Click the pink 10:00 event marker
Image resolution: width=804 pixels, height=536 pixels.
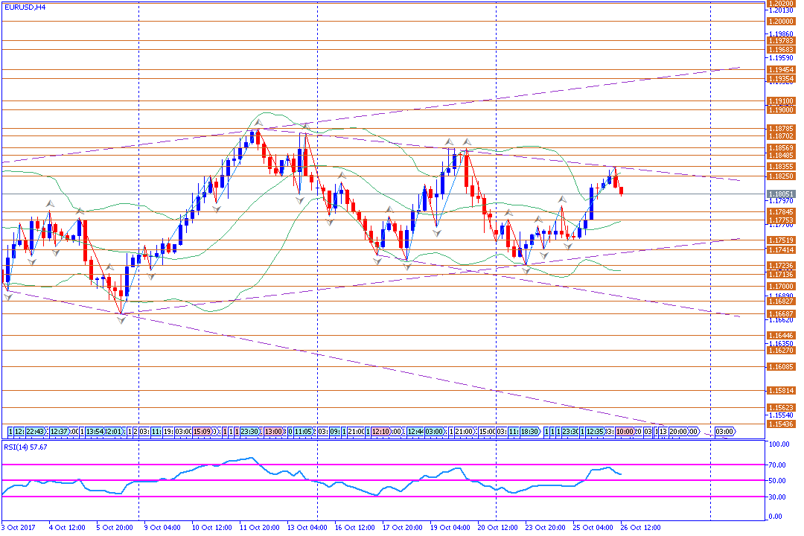pos(624,431)
